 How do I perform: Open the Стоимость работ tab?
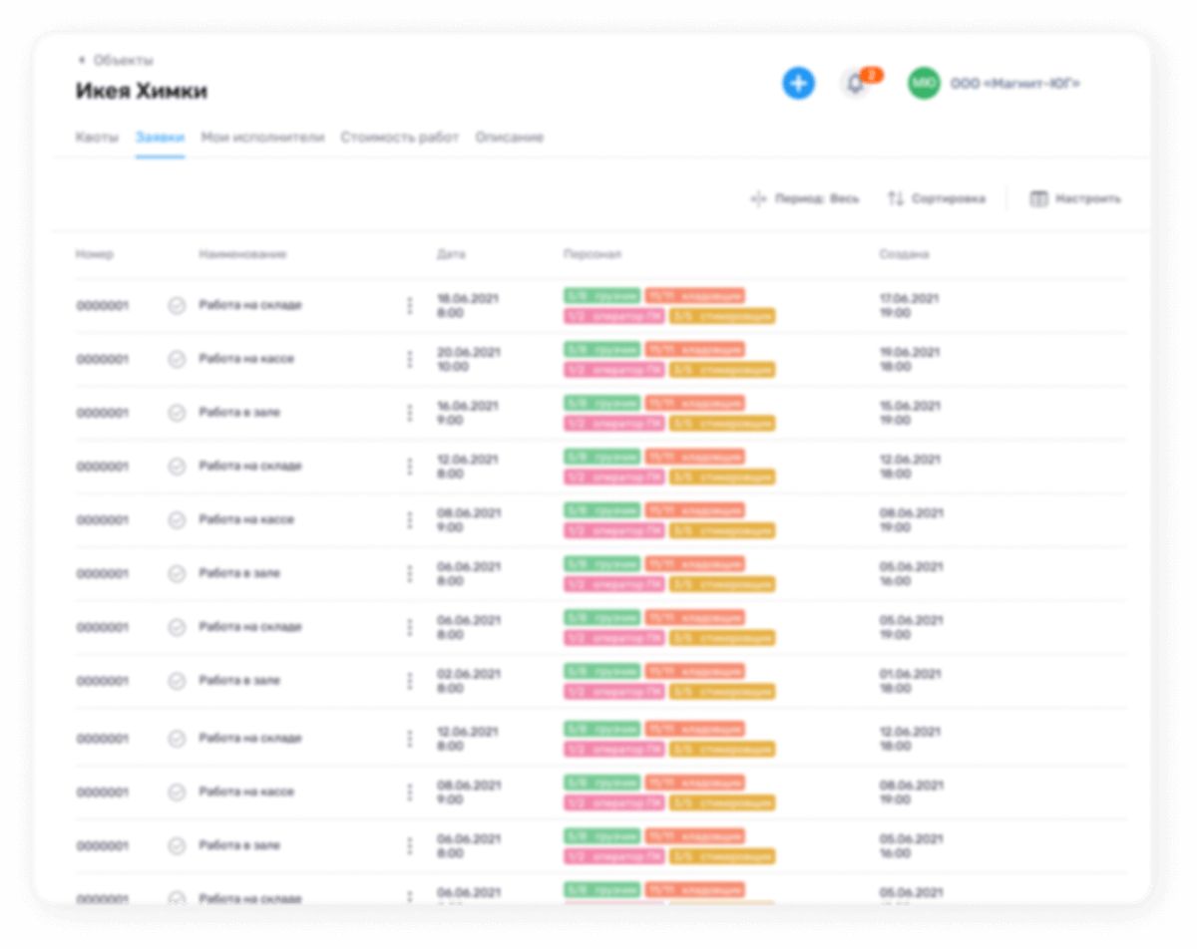pyautogui.click(x=400, y=138)
